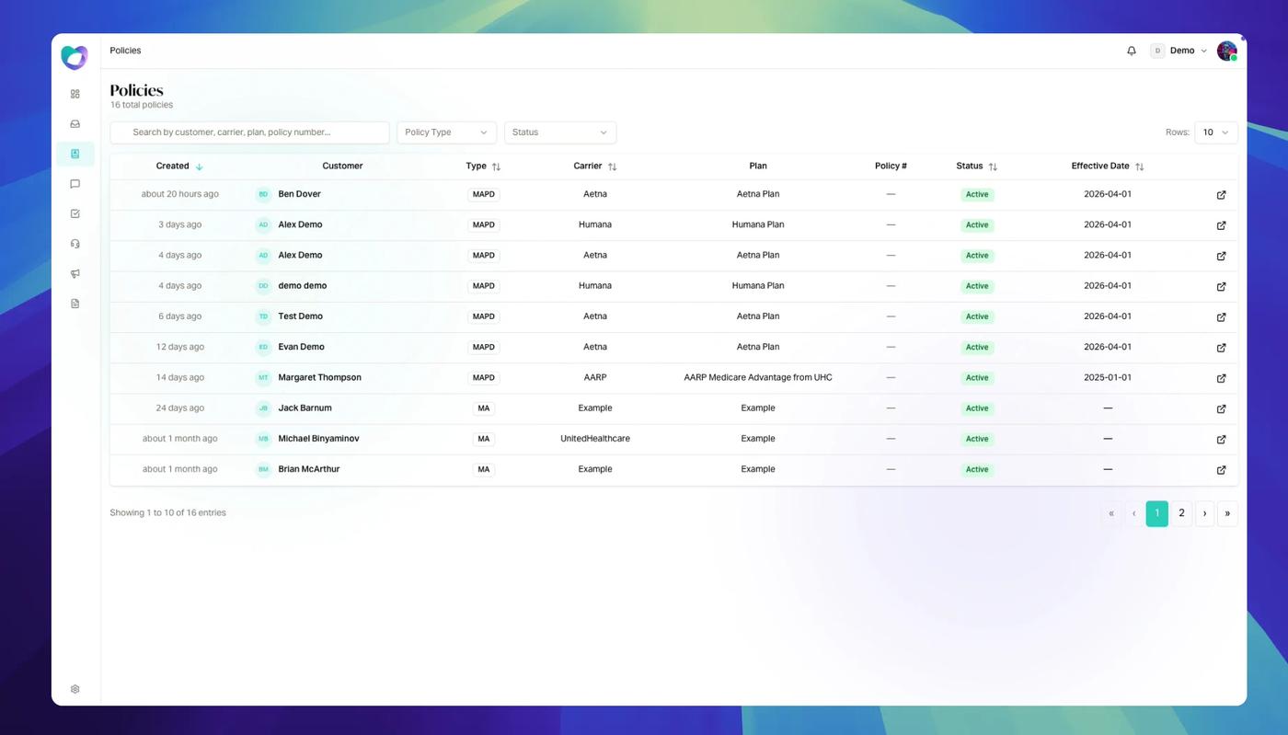Open the settings gear at sidebar bottom
The width and height of the screenshot is (1288, 735).
tap(75, 688)
